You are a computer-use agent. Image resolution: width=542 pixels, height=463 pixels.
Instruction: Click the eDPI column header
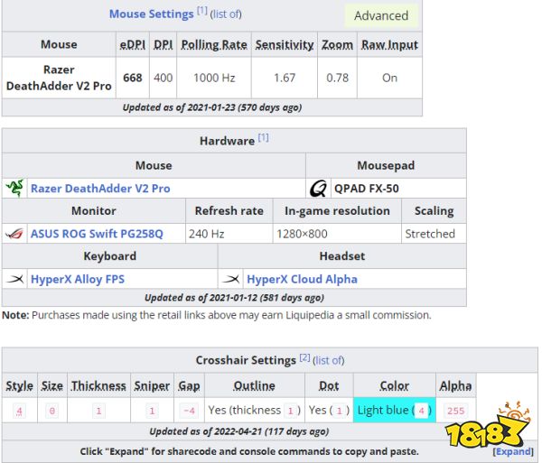[133, 44]
